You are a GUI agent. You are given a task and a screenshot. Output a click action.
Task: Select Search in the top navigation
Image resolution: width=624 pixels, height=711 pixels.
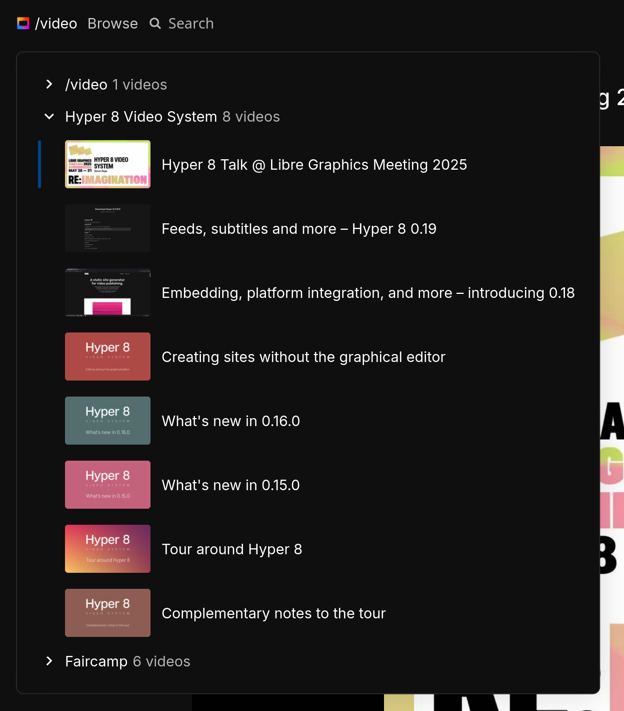click(190, 23)
